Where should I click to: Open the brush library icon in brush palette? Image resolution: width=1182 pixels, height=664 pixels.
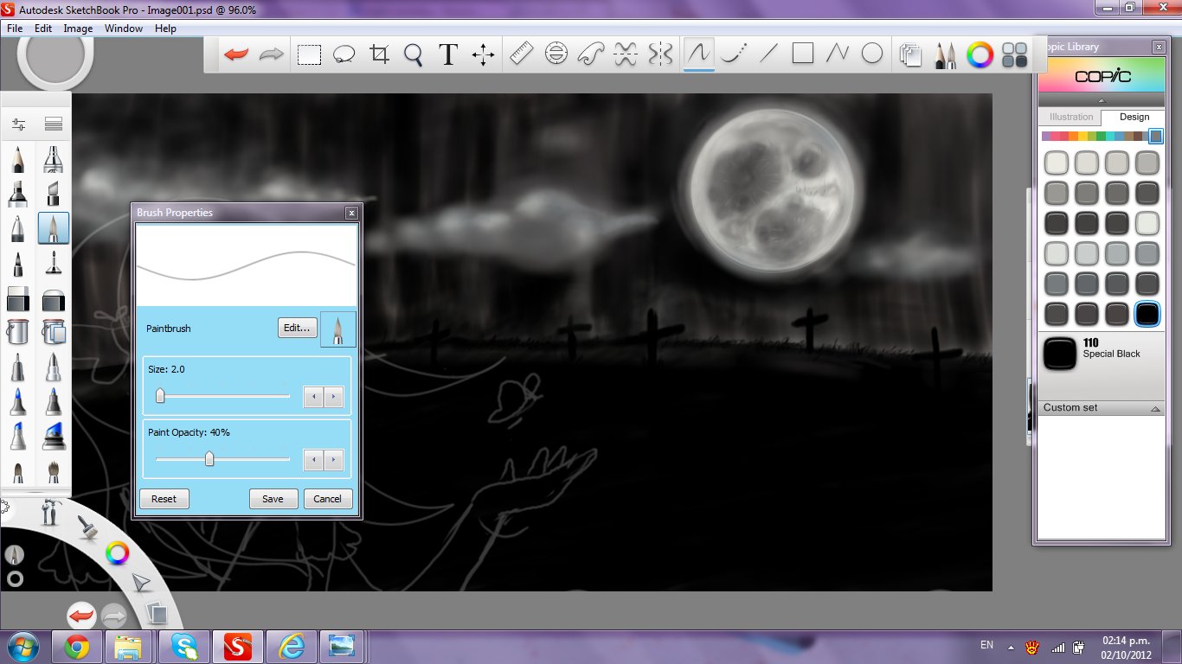pyautogui.click(x=54, y=124)
